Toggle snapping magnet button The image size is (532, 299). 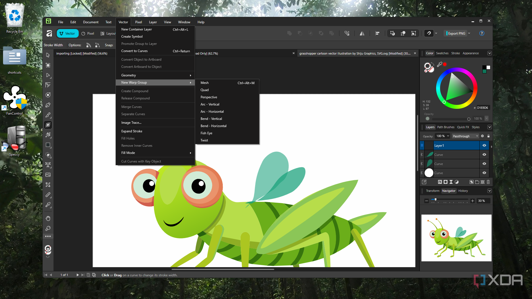tap(429, 33)
